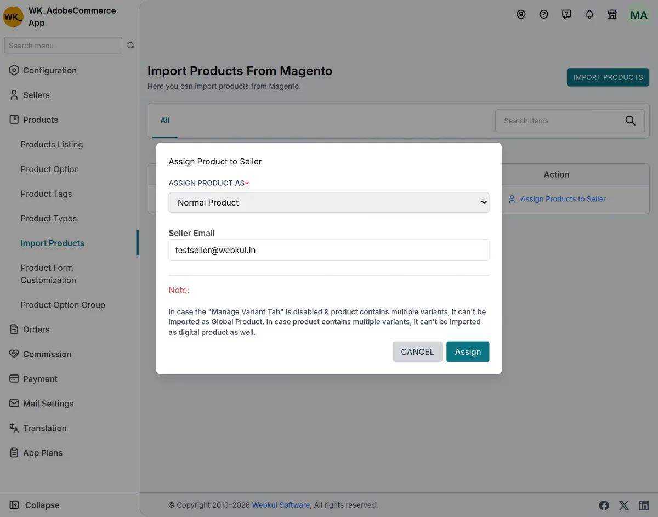658x517 pixels.
Task: Open the help question mark icon
Action: (x=544, y=14)
